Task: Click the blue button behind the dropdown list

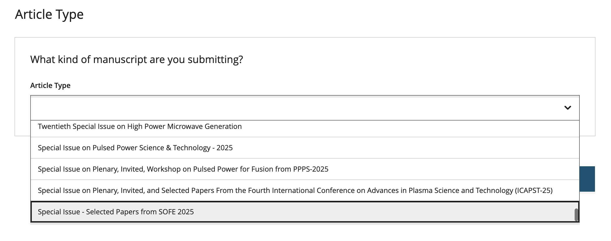Action: coord(587,179)
